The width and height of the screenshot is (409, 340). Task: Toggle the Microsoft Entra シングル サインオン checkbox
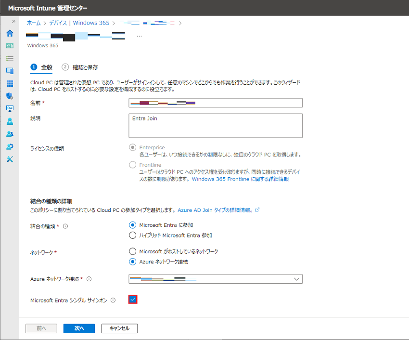tap(133, 300)
